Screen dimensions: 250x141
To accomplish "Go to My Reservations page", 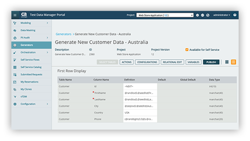I will pyautogui.click(x=29, y=82).
